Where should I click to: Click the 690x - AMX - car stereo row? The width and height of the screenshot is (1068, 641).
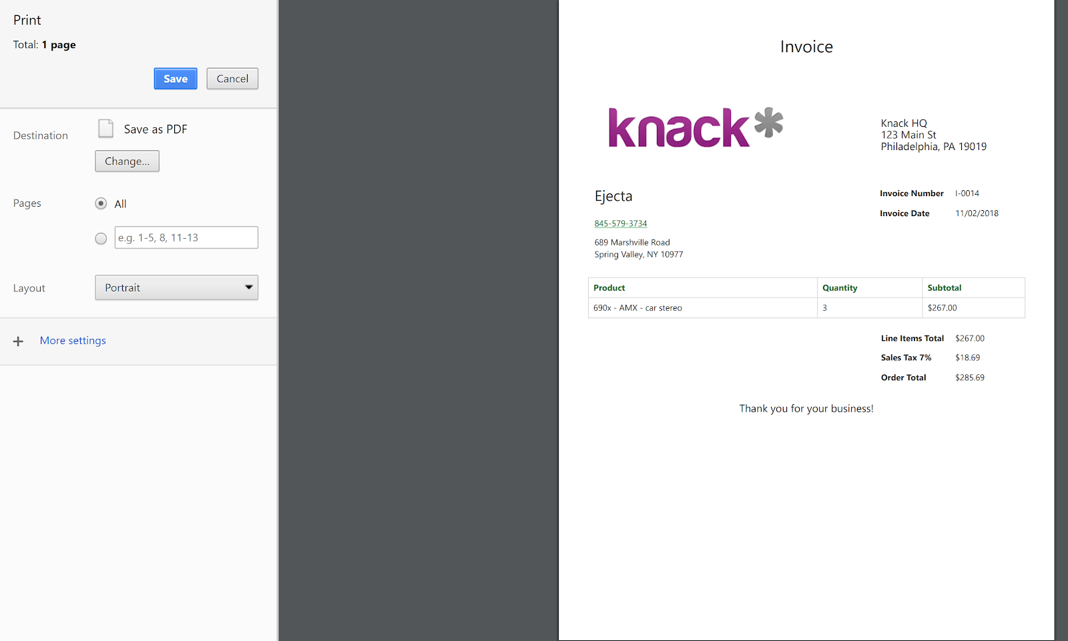click(806, 307)
